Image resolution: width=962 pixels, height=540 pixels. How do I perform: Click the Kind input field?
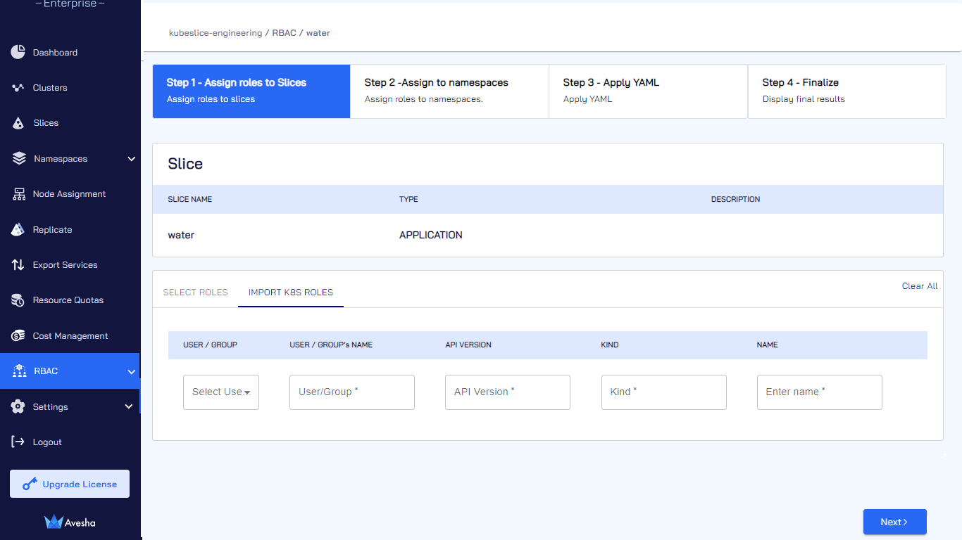coord(663,392)
